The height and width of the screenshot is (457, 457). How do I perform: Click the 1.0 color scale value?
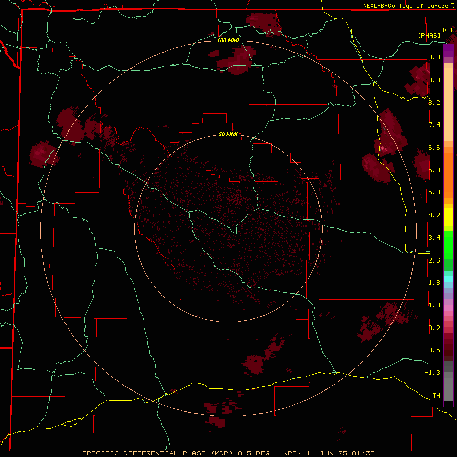434,305
